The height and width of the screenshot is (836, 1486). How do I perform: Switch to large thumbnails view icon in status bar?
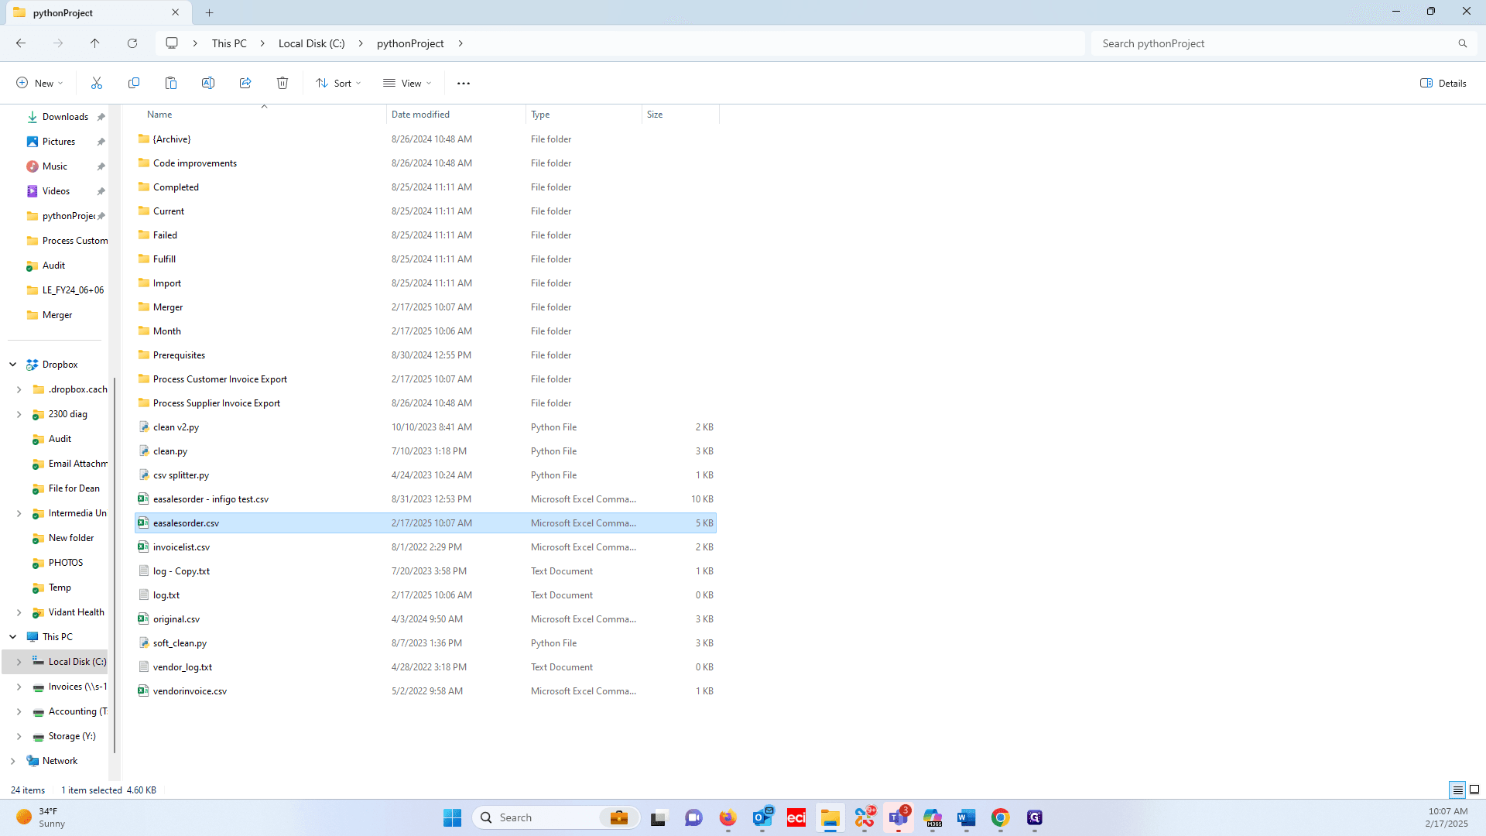pos(1474,790)
